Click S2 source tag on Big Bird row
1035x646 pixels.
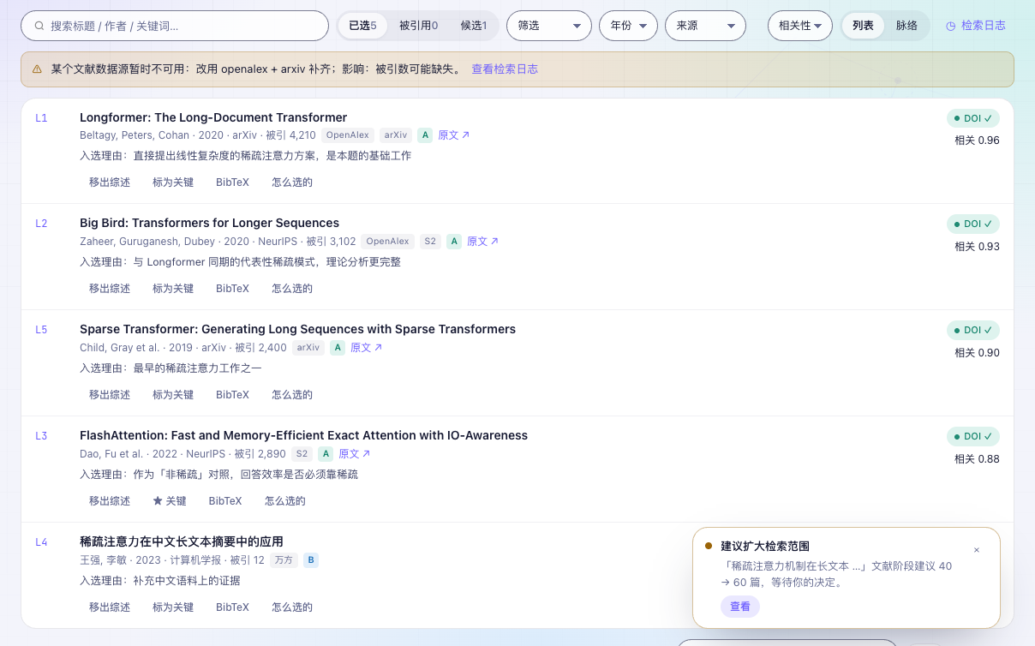pos(430,242)
